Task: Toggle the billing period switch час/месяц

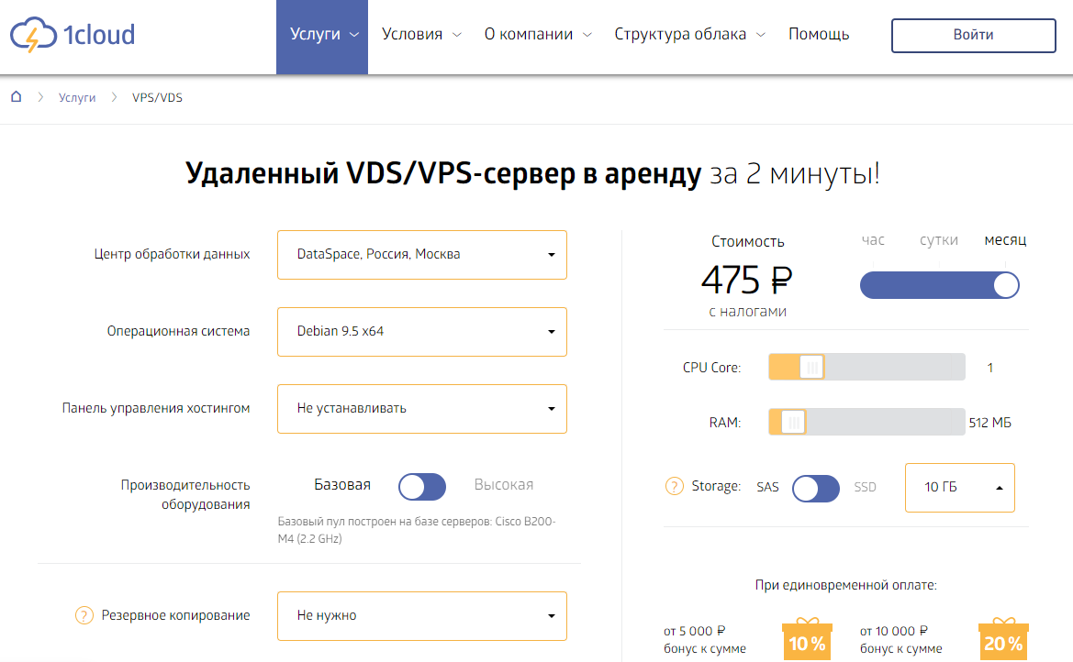Action: 939,285
